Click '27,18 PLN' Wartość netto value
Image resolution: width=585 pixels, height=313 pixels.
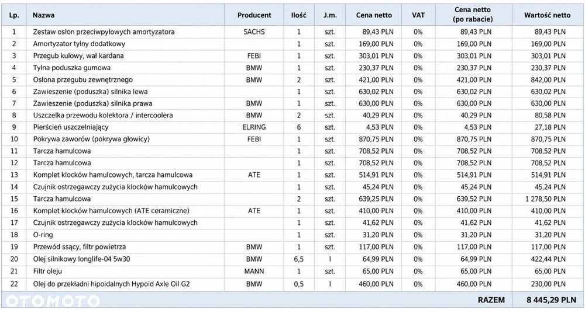550,127
